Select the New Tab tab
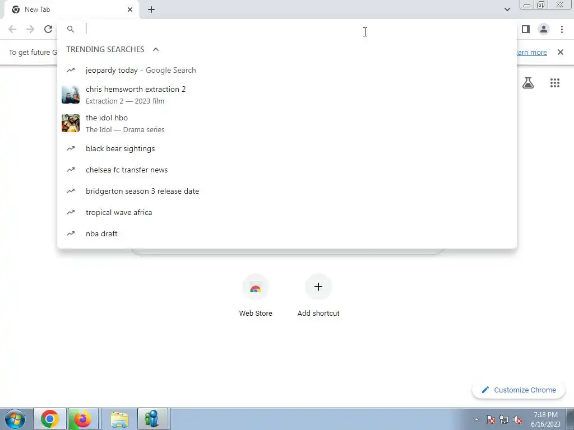Screen dimensions: 574x430 coord(72,10)
